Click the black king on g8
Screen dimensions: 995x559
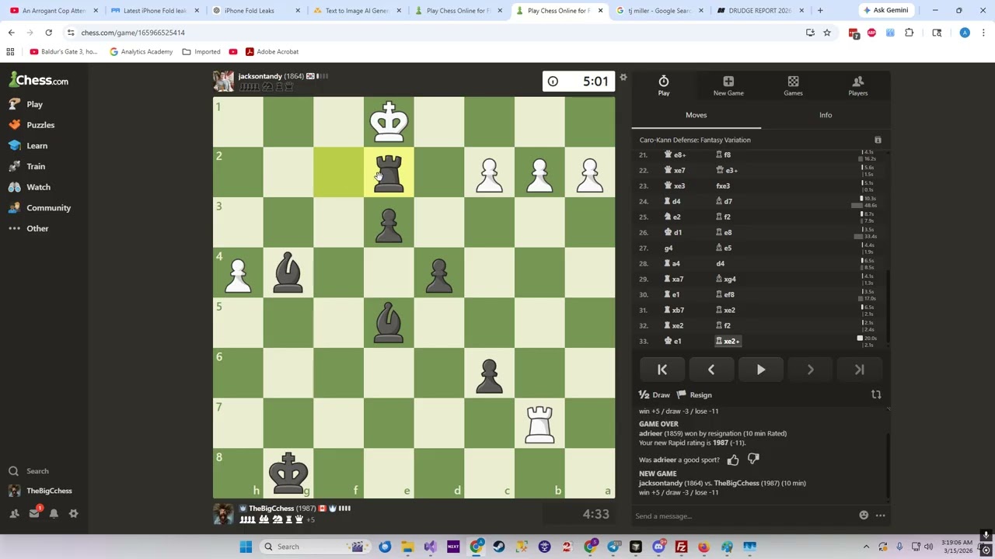click(x=288, y=473)
